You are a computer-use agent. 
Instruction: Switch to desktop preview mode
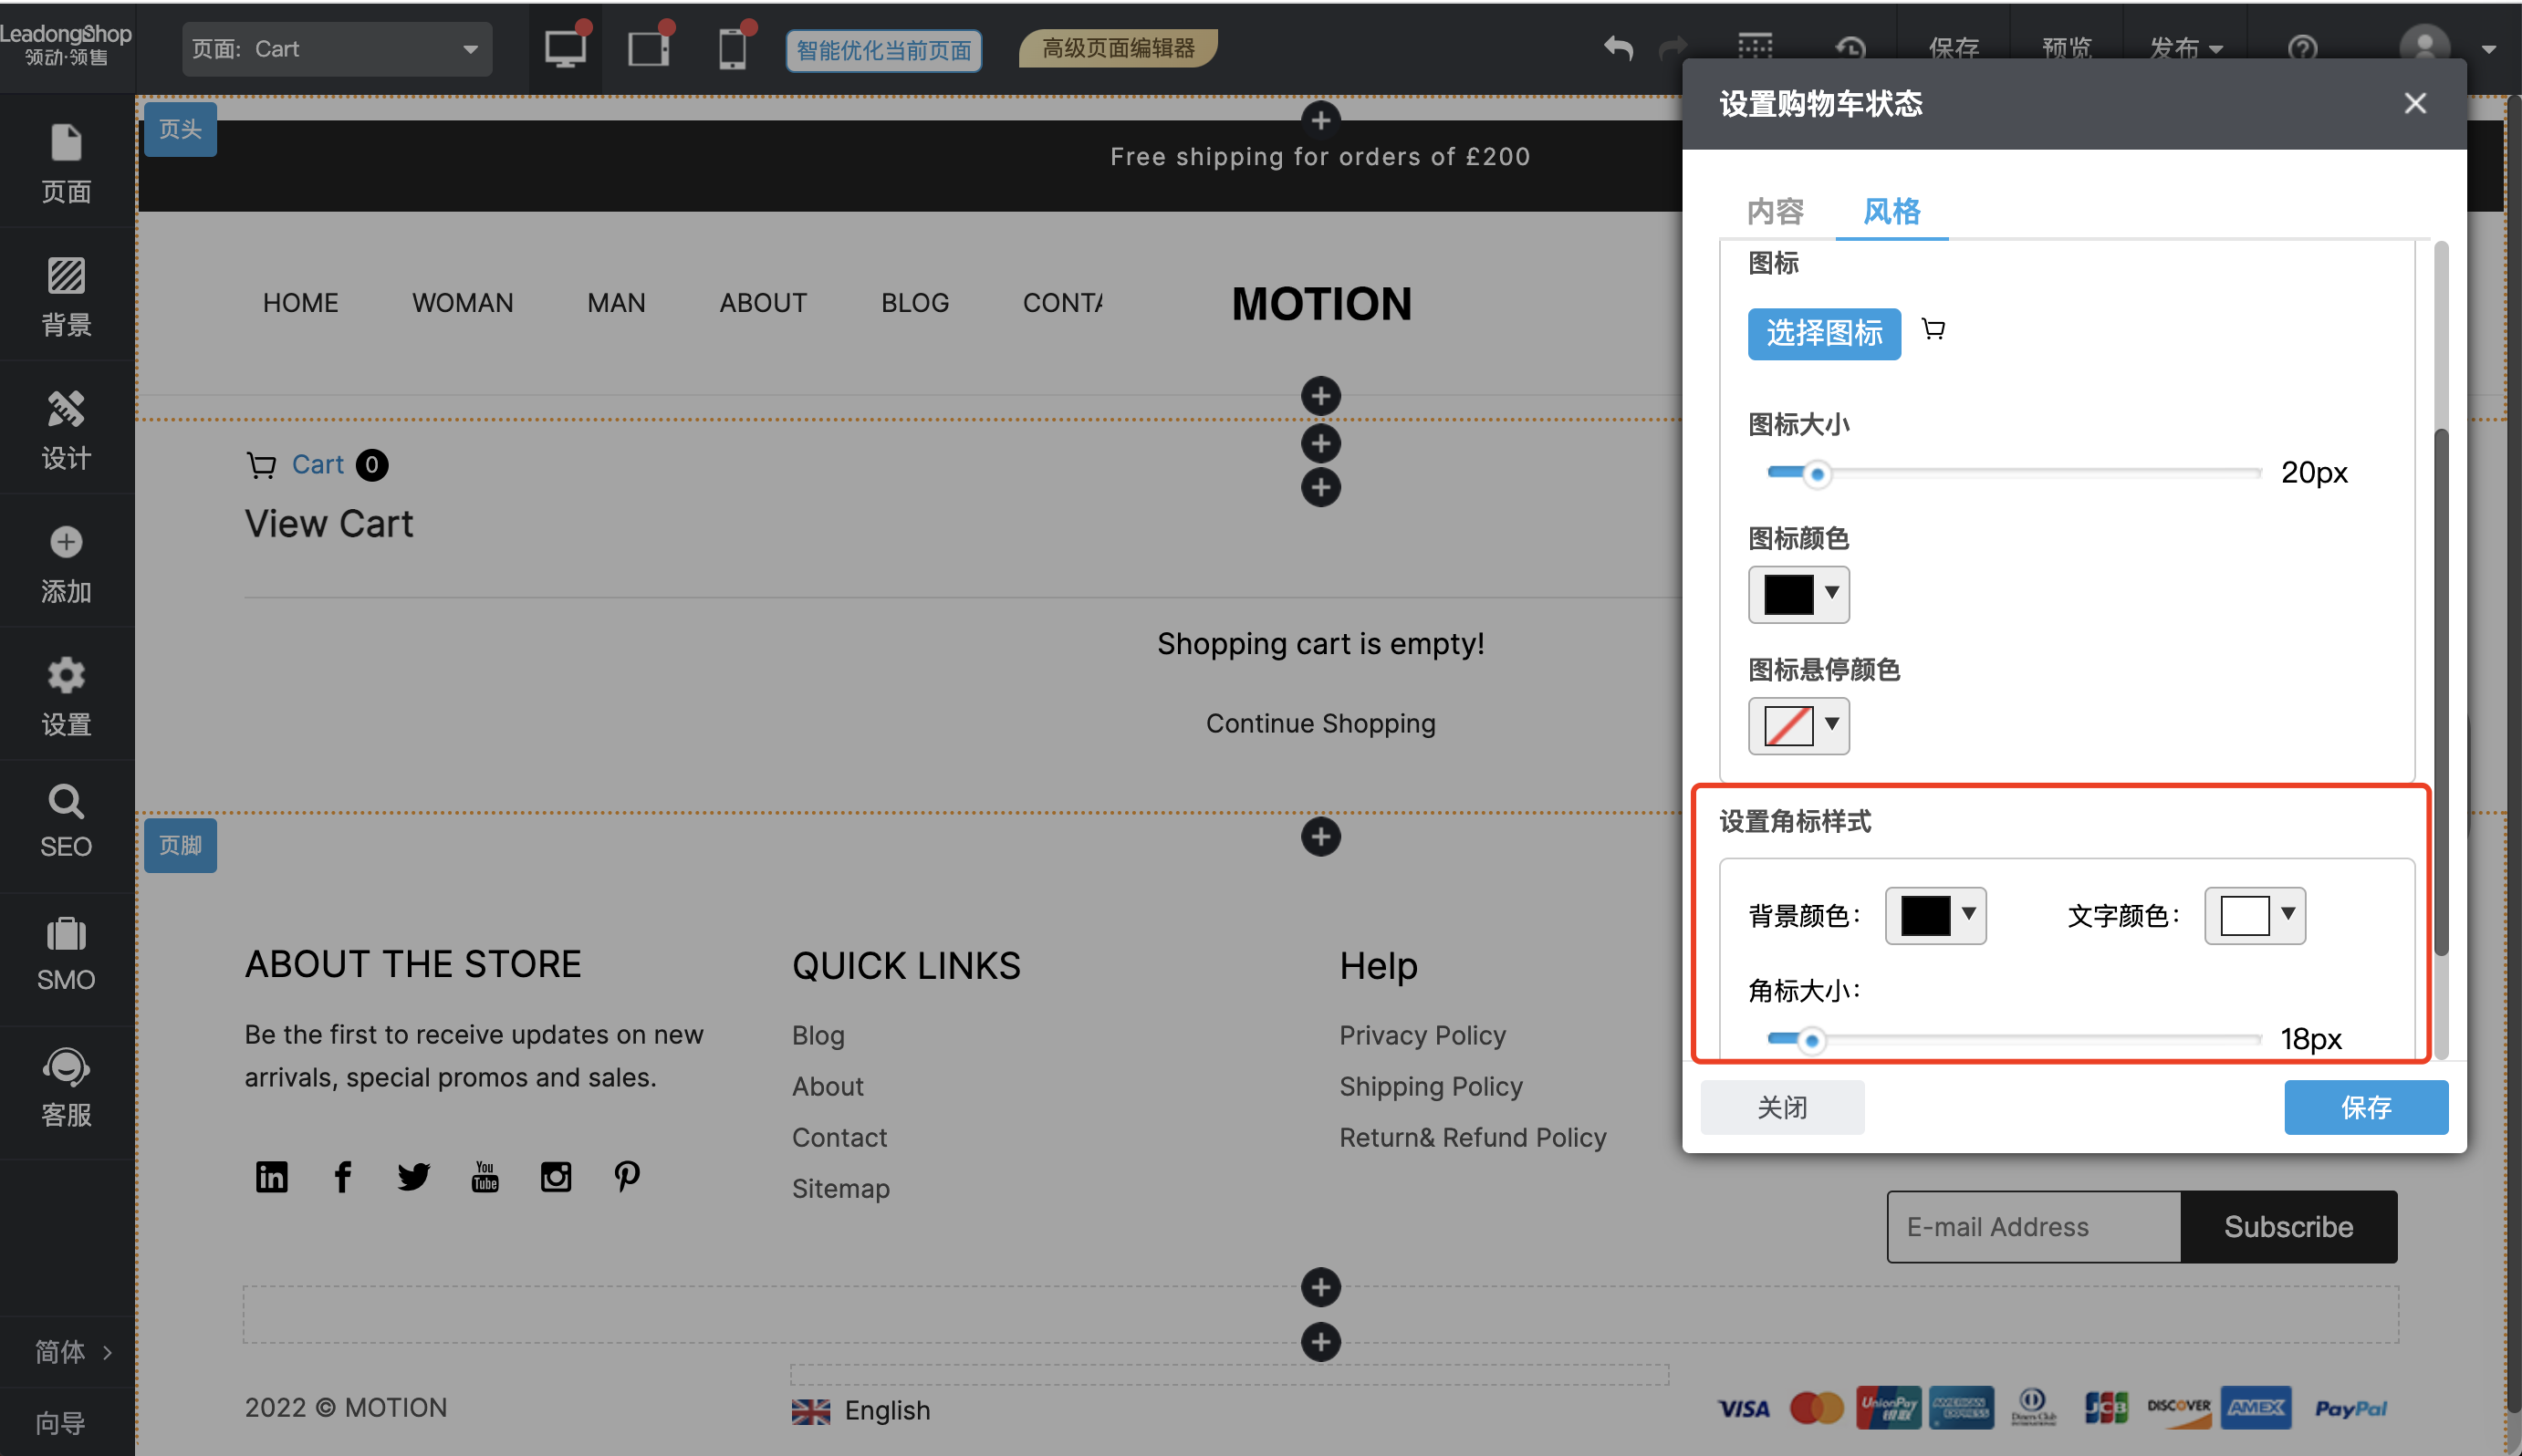click(565, 49)
